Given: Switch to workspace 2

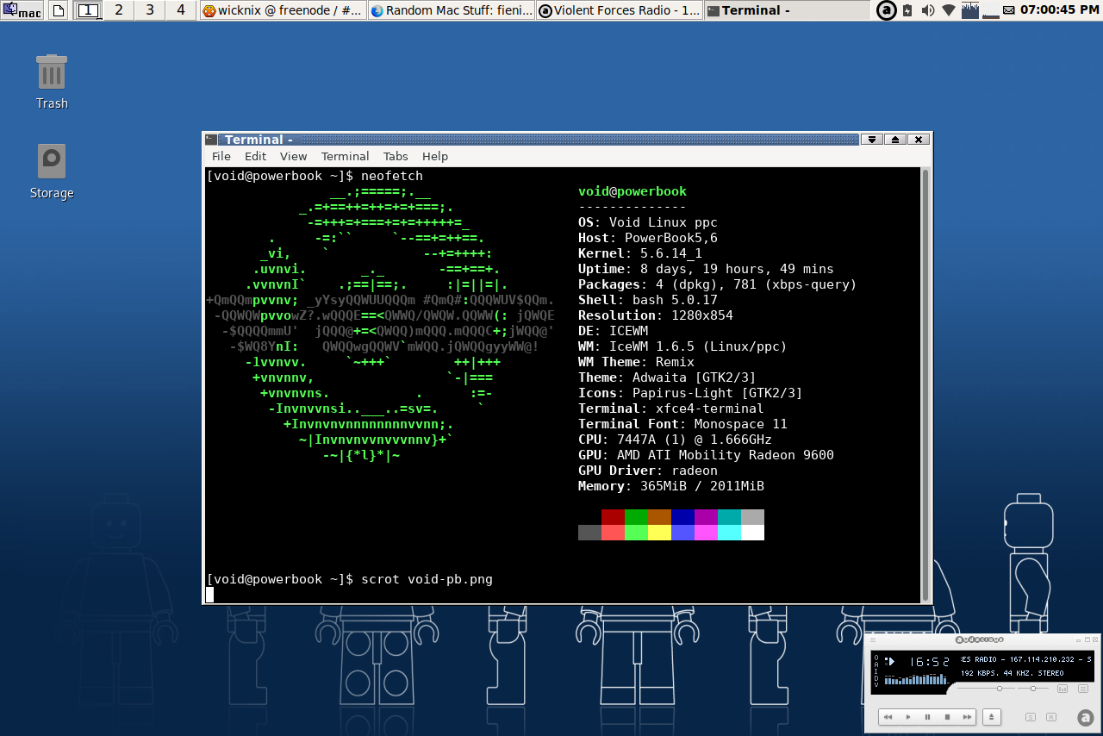Looking at the screenshot, I should coord(118,10).
